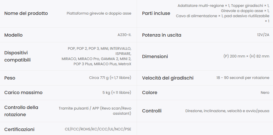Select the model value 'A230-II.'
The image size is (273, 135).
[x=124, y=35]
